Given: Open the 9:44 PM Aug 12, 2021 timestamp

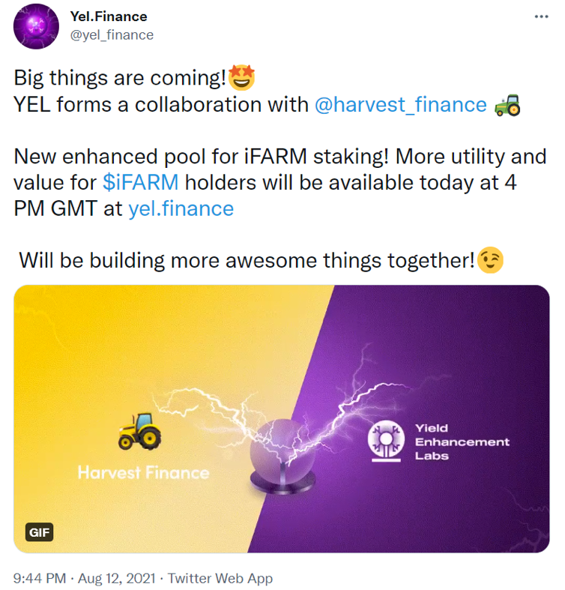Looking at the screenshot, I should point(84,578).
